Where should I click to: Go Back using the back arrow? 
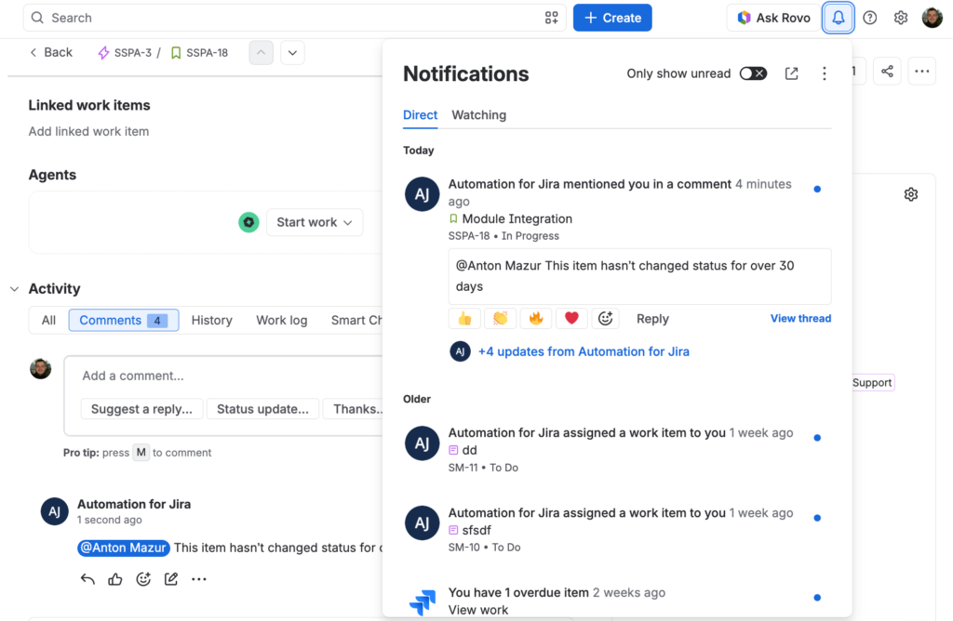pos(51,52)
